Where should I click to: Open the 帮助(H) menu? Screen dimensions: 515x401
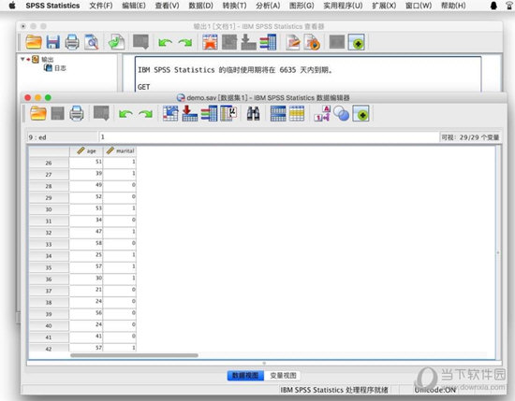[x=453, y=6]
